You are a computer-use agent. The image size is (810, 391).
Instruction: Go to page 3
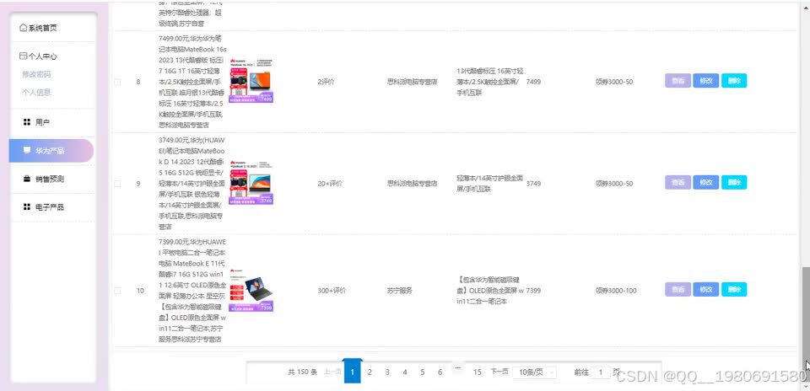(387, 372)
